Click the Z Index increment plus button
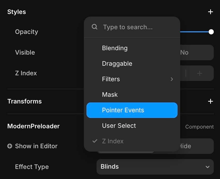The image size is (220, 179). (x=200, y=73)
